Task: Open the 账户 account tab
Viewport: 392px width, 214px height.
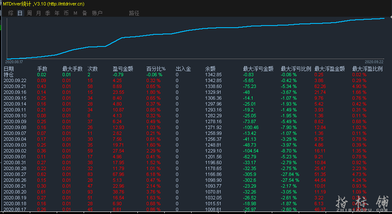Action: click(x=97, y=13)
